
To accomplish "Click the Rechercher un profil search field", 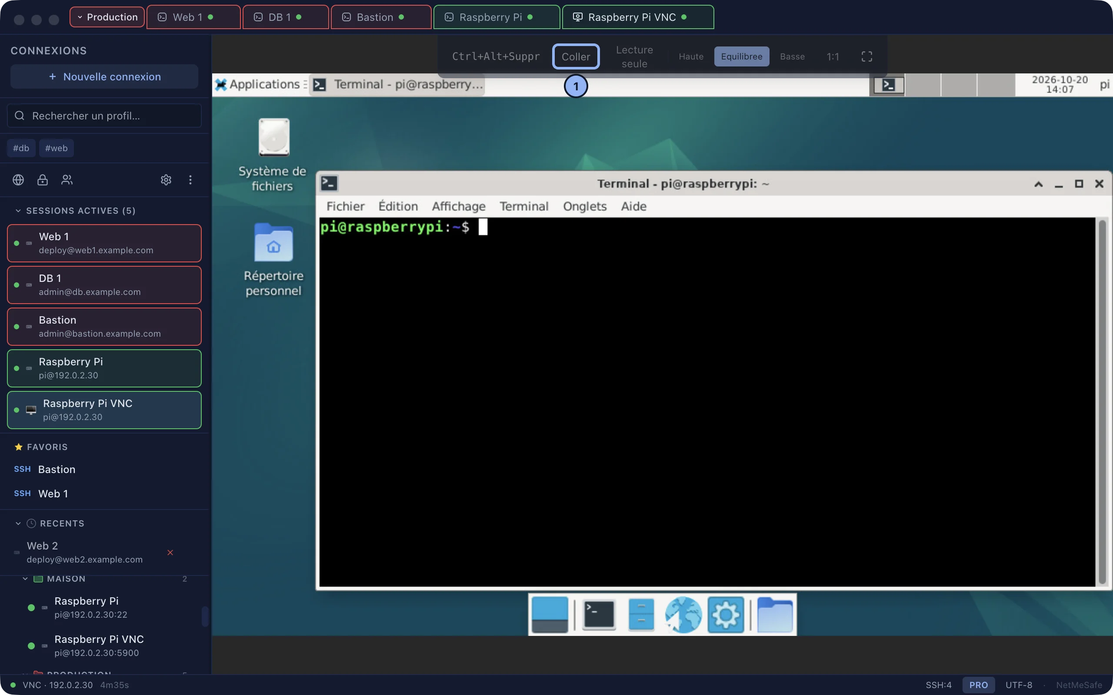I will 104,116.
